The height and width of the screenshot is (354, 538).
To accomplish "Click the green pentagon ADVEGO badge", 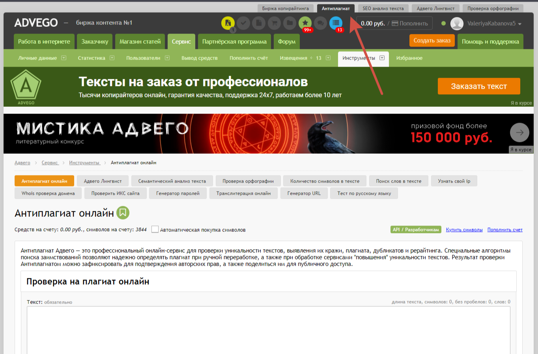I will (26, 87).
